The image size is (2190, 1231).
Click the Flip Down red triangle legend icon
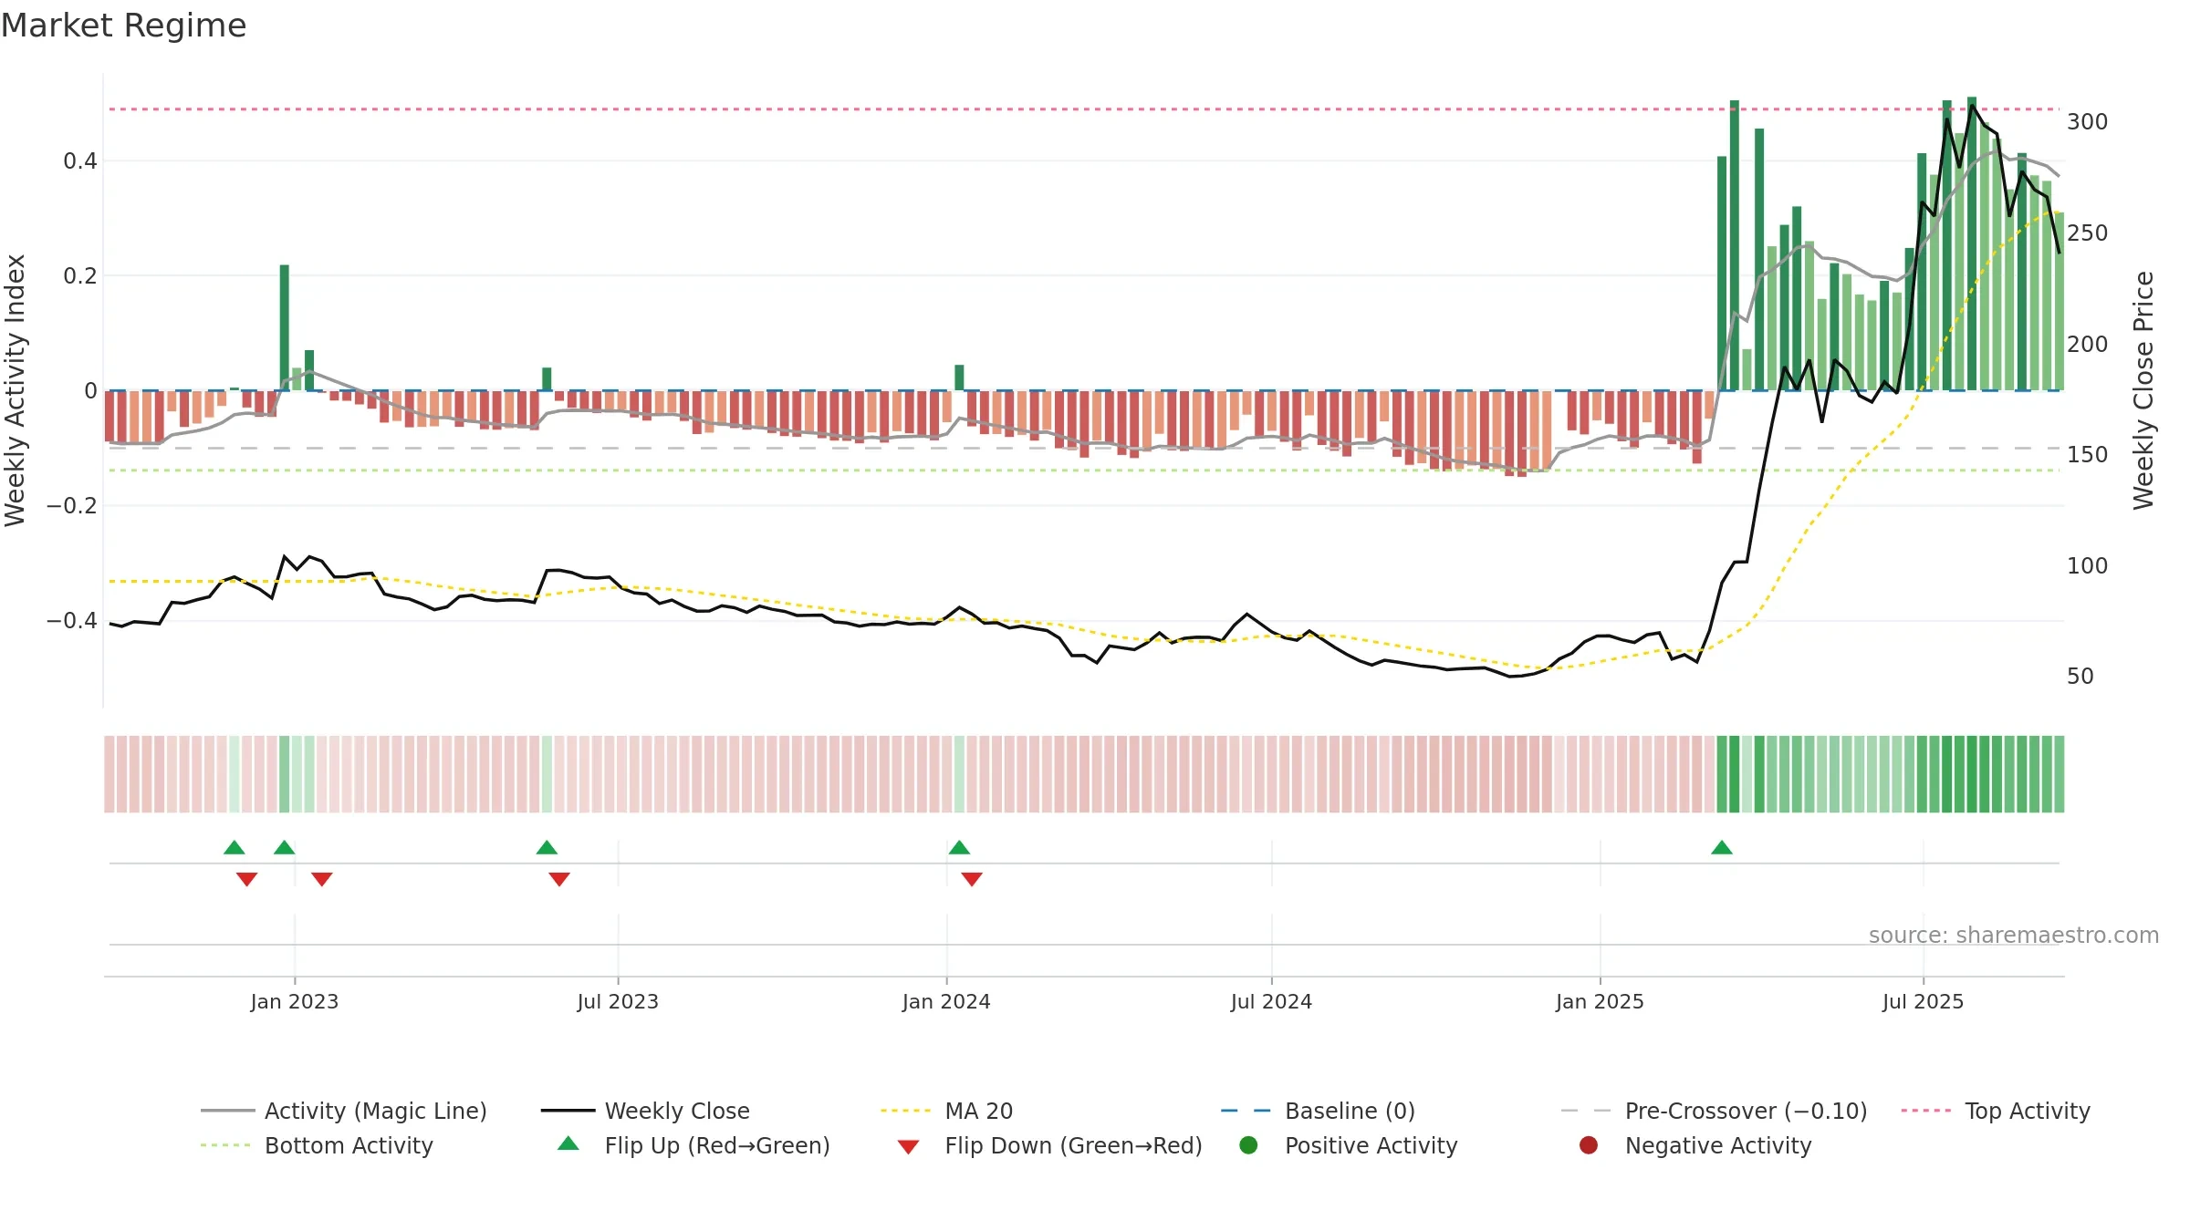tap(908, 1147)
